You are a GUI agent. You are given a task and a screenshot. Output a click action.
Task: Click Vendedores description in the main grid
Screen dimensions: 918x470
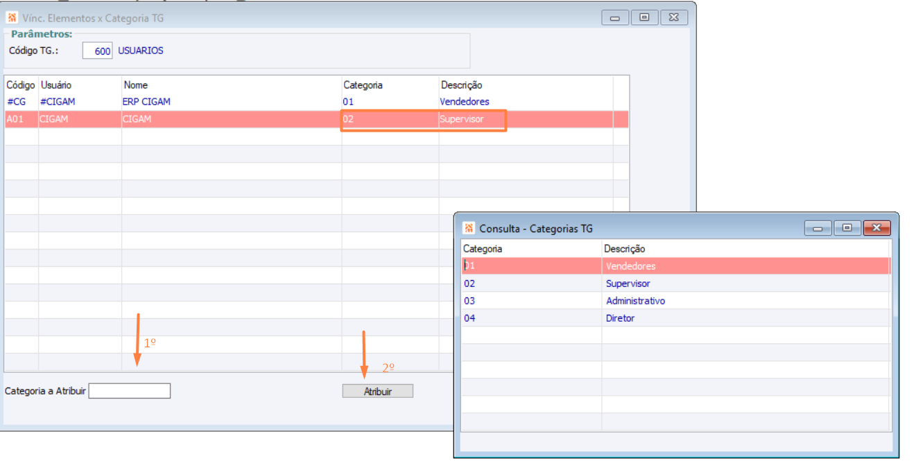point(465,102)
